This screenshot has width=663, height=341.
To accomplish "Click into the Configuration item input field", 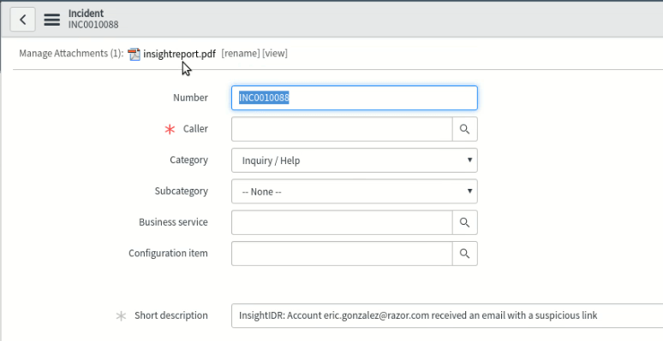I will pyautogui.click(x=342, y=254).
